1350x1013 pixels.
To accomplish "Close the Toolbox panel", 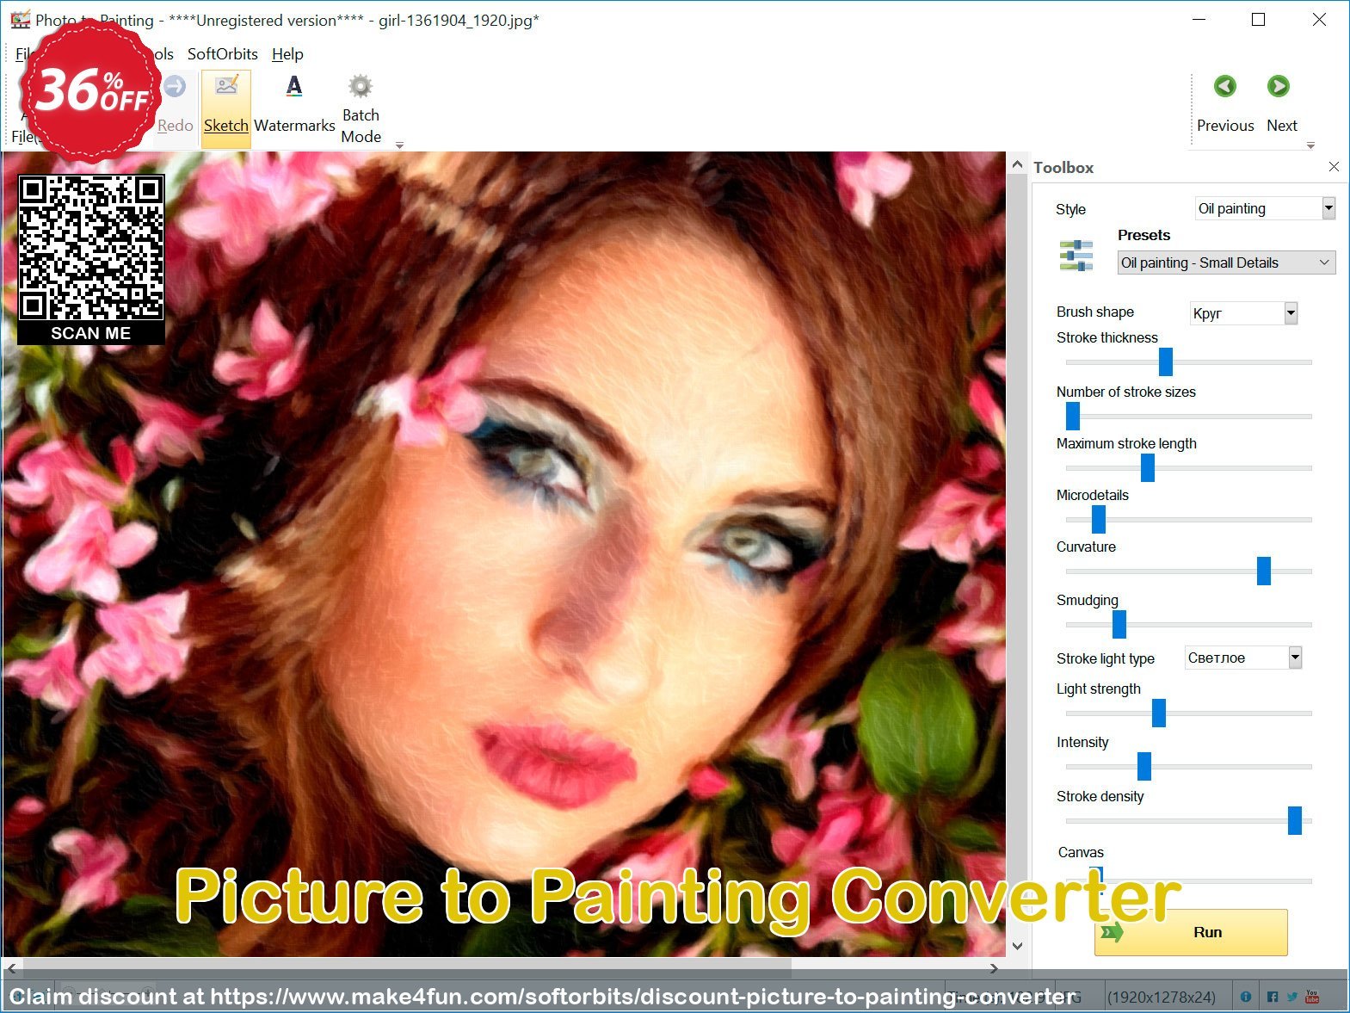I will pos(1334,167).
